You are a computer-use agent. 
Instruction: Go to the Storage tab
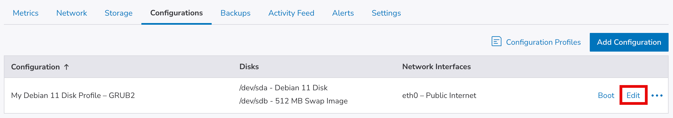pyautogui.click(x=119, y=13)
